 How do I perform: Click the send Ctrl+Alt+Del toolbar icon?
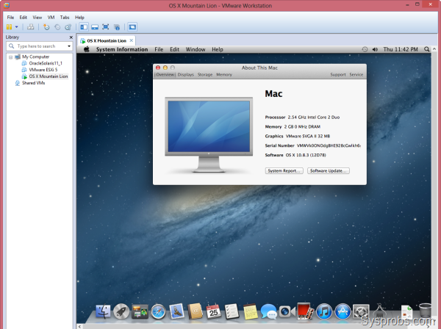point(30,27)
